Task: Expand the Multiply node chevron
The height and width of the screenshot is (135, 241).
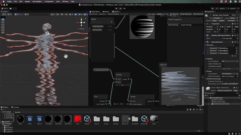Action: [123, 85]
